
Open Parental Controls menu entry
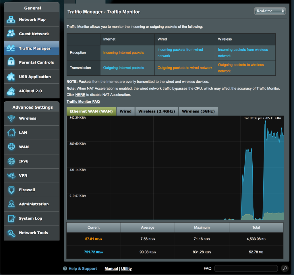(x=32, y=62)
